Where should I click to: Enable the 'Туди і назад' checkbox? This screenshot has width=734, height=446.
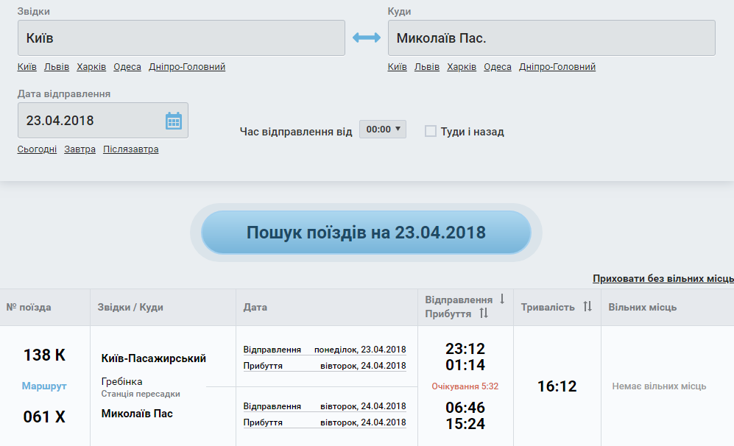[x=431, y=131]
